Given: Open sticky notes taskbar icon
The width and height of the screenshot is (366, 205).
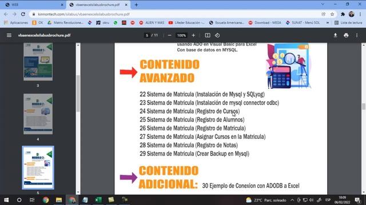Looking at the screenshot, I should tap(111, 200).
